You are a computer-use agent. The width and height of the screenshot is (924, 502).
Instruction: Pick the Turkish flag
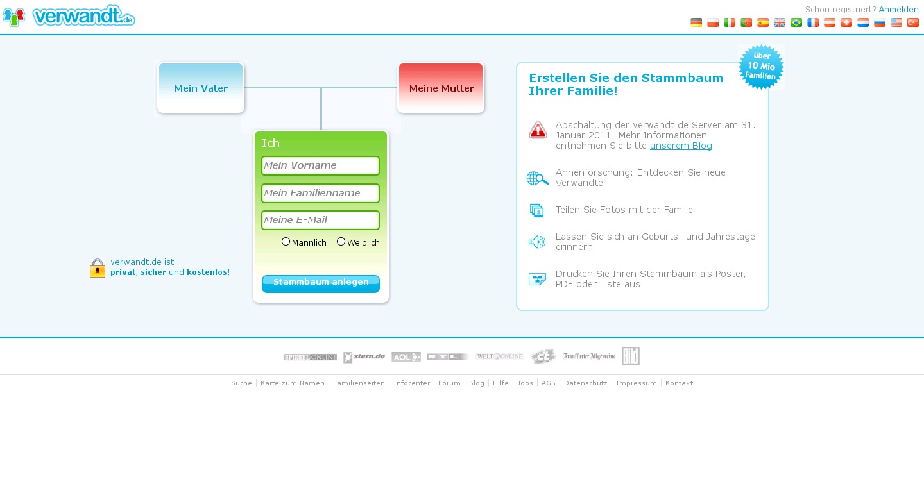click(913, 22)
